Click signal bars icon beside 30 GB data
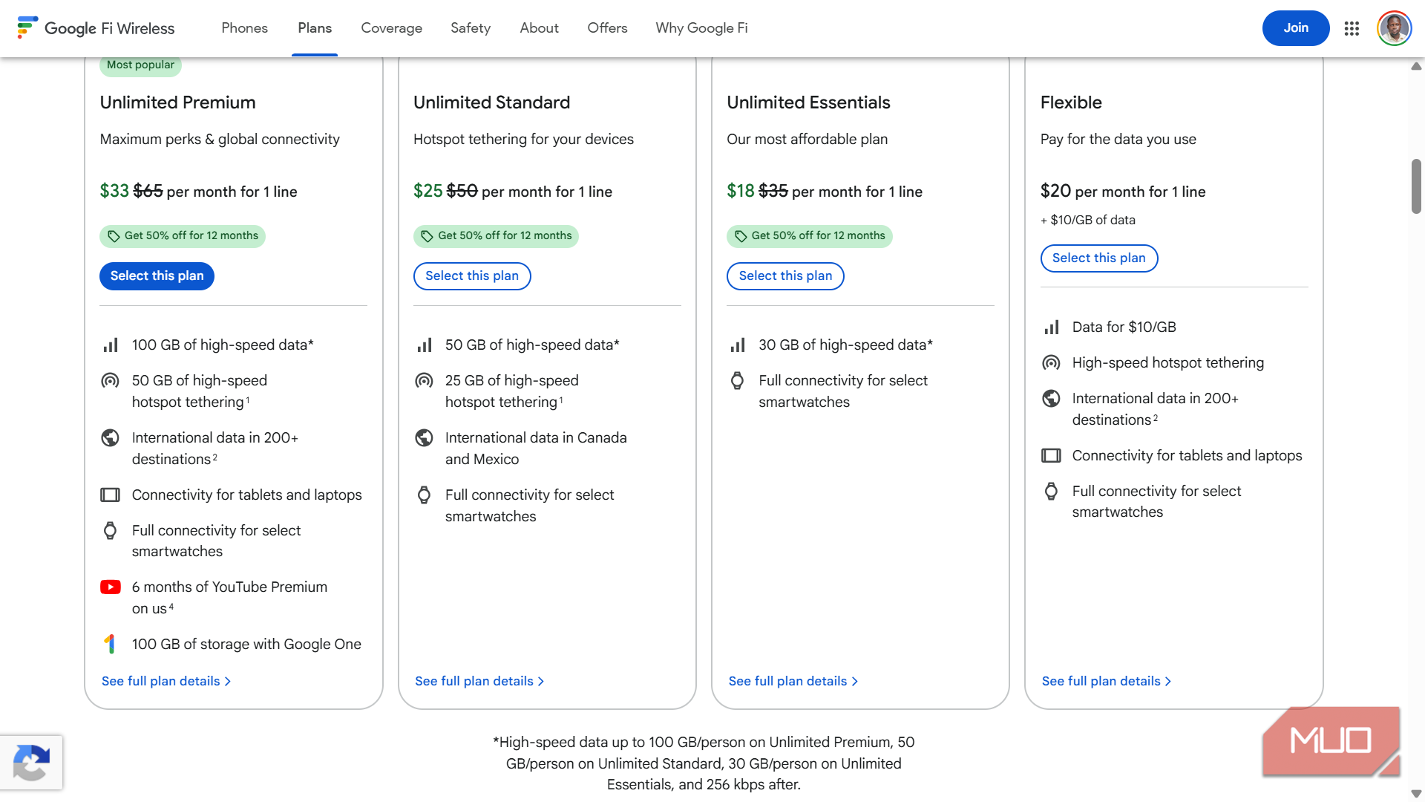Viewport: 1425px width, 802px height. [x=738, y=345]
